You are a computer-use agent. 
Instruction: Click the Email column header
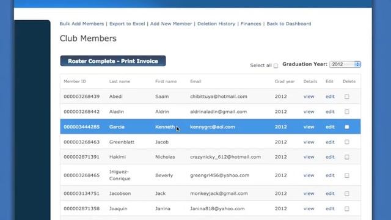[195, 81]
